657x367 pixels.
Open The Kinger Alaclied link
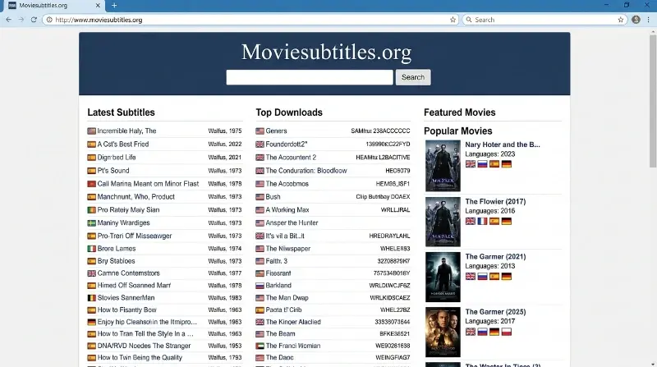pyautogui.click(x=293, y=322)
